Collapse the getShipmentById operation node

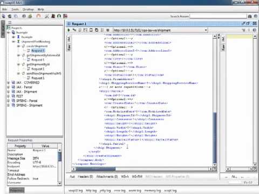[x=18, y=64]
